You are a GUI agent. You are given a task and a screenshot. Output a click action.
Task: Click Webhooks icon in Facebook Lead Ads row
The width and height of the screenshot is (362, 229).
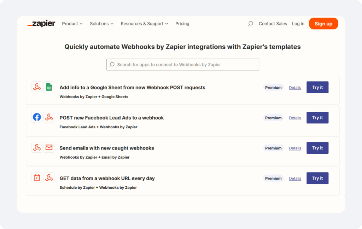click(x=49, y=117)
